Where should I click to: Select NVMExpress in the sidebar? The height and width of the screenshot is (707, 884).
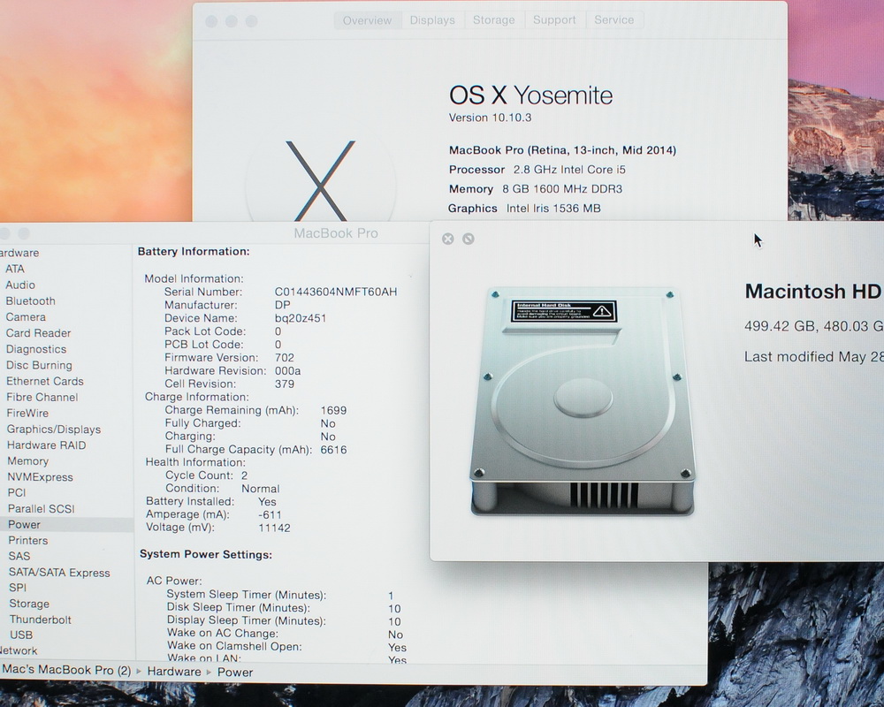(40, 477)
